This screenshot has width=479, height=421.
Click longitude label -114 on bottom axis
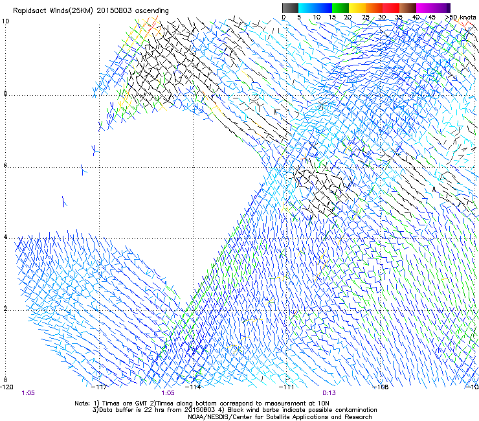click(194, 387)
